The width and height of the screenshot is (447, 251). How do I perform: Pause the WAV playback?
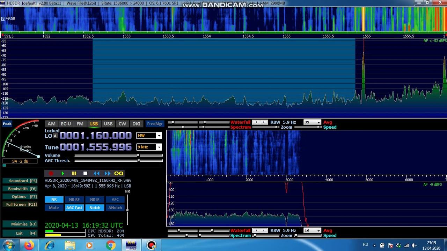[74, 173]
